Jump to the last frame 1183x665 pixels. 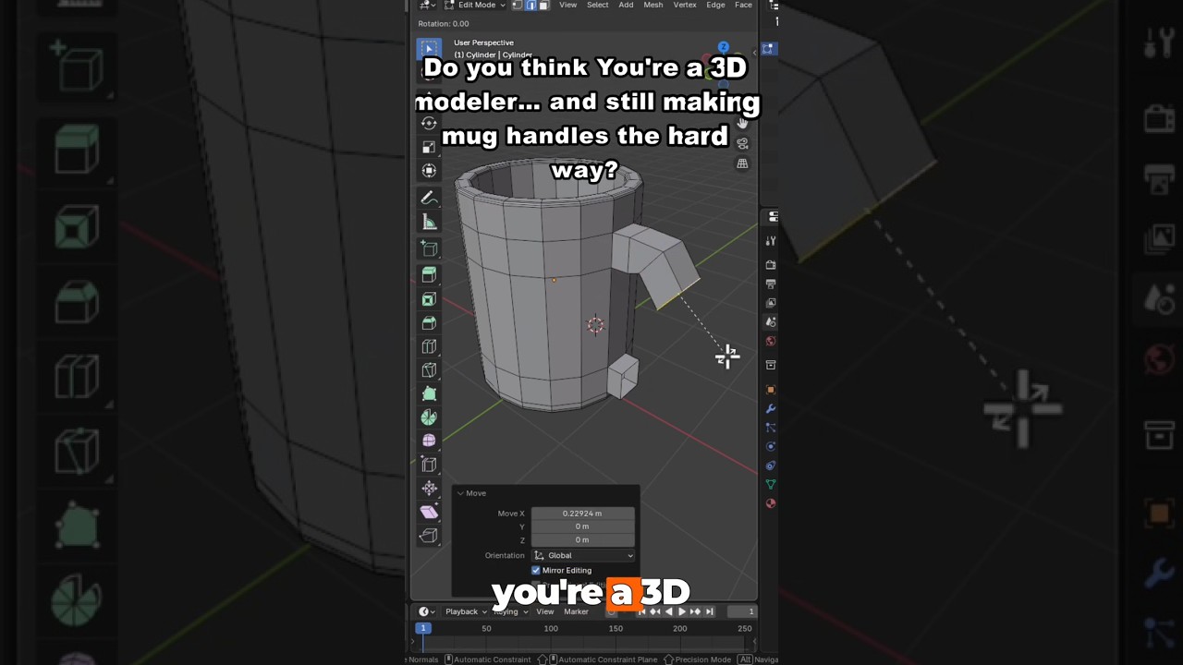(x=709, y=611)
